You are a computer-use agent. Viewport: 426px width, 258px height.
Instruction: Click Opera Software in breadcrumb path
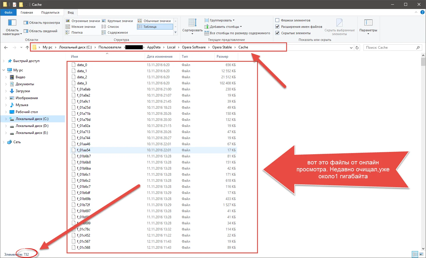[194, 47]
